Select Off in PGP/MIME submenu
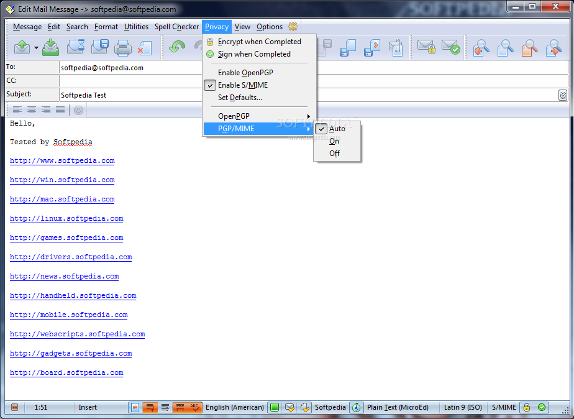 coord(337,154)
